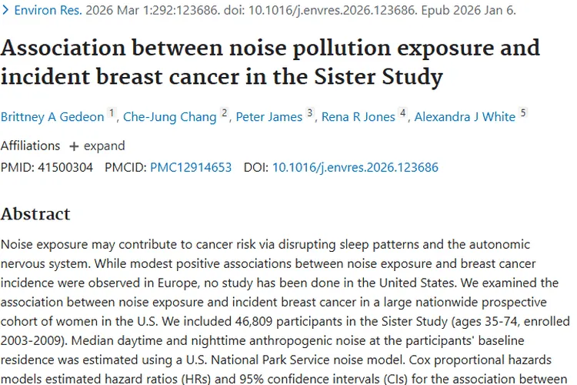Click the article title heading
The width and height of the screenshot is (577, 385).
point(269,62)
